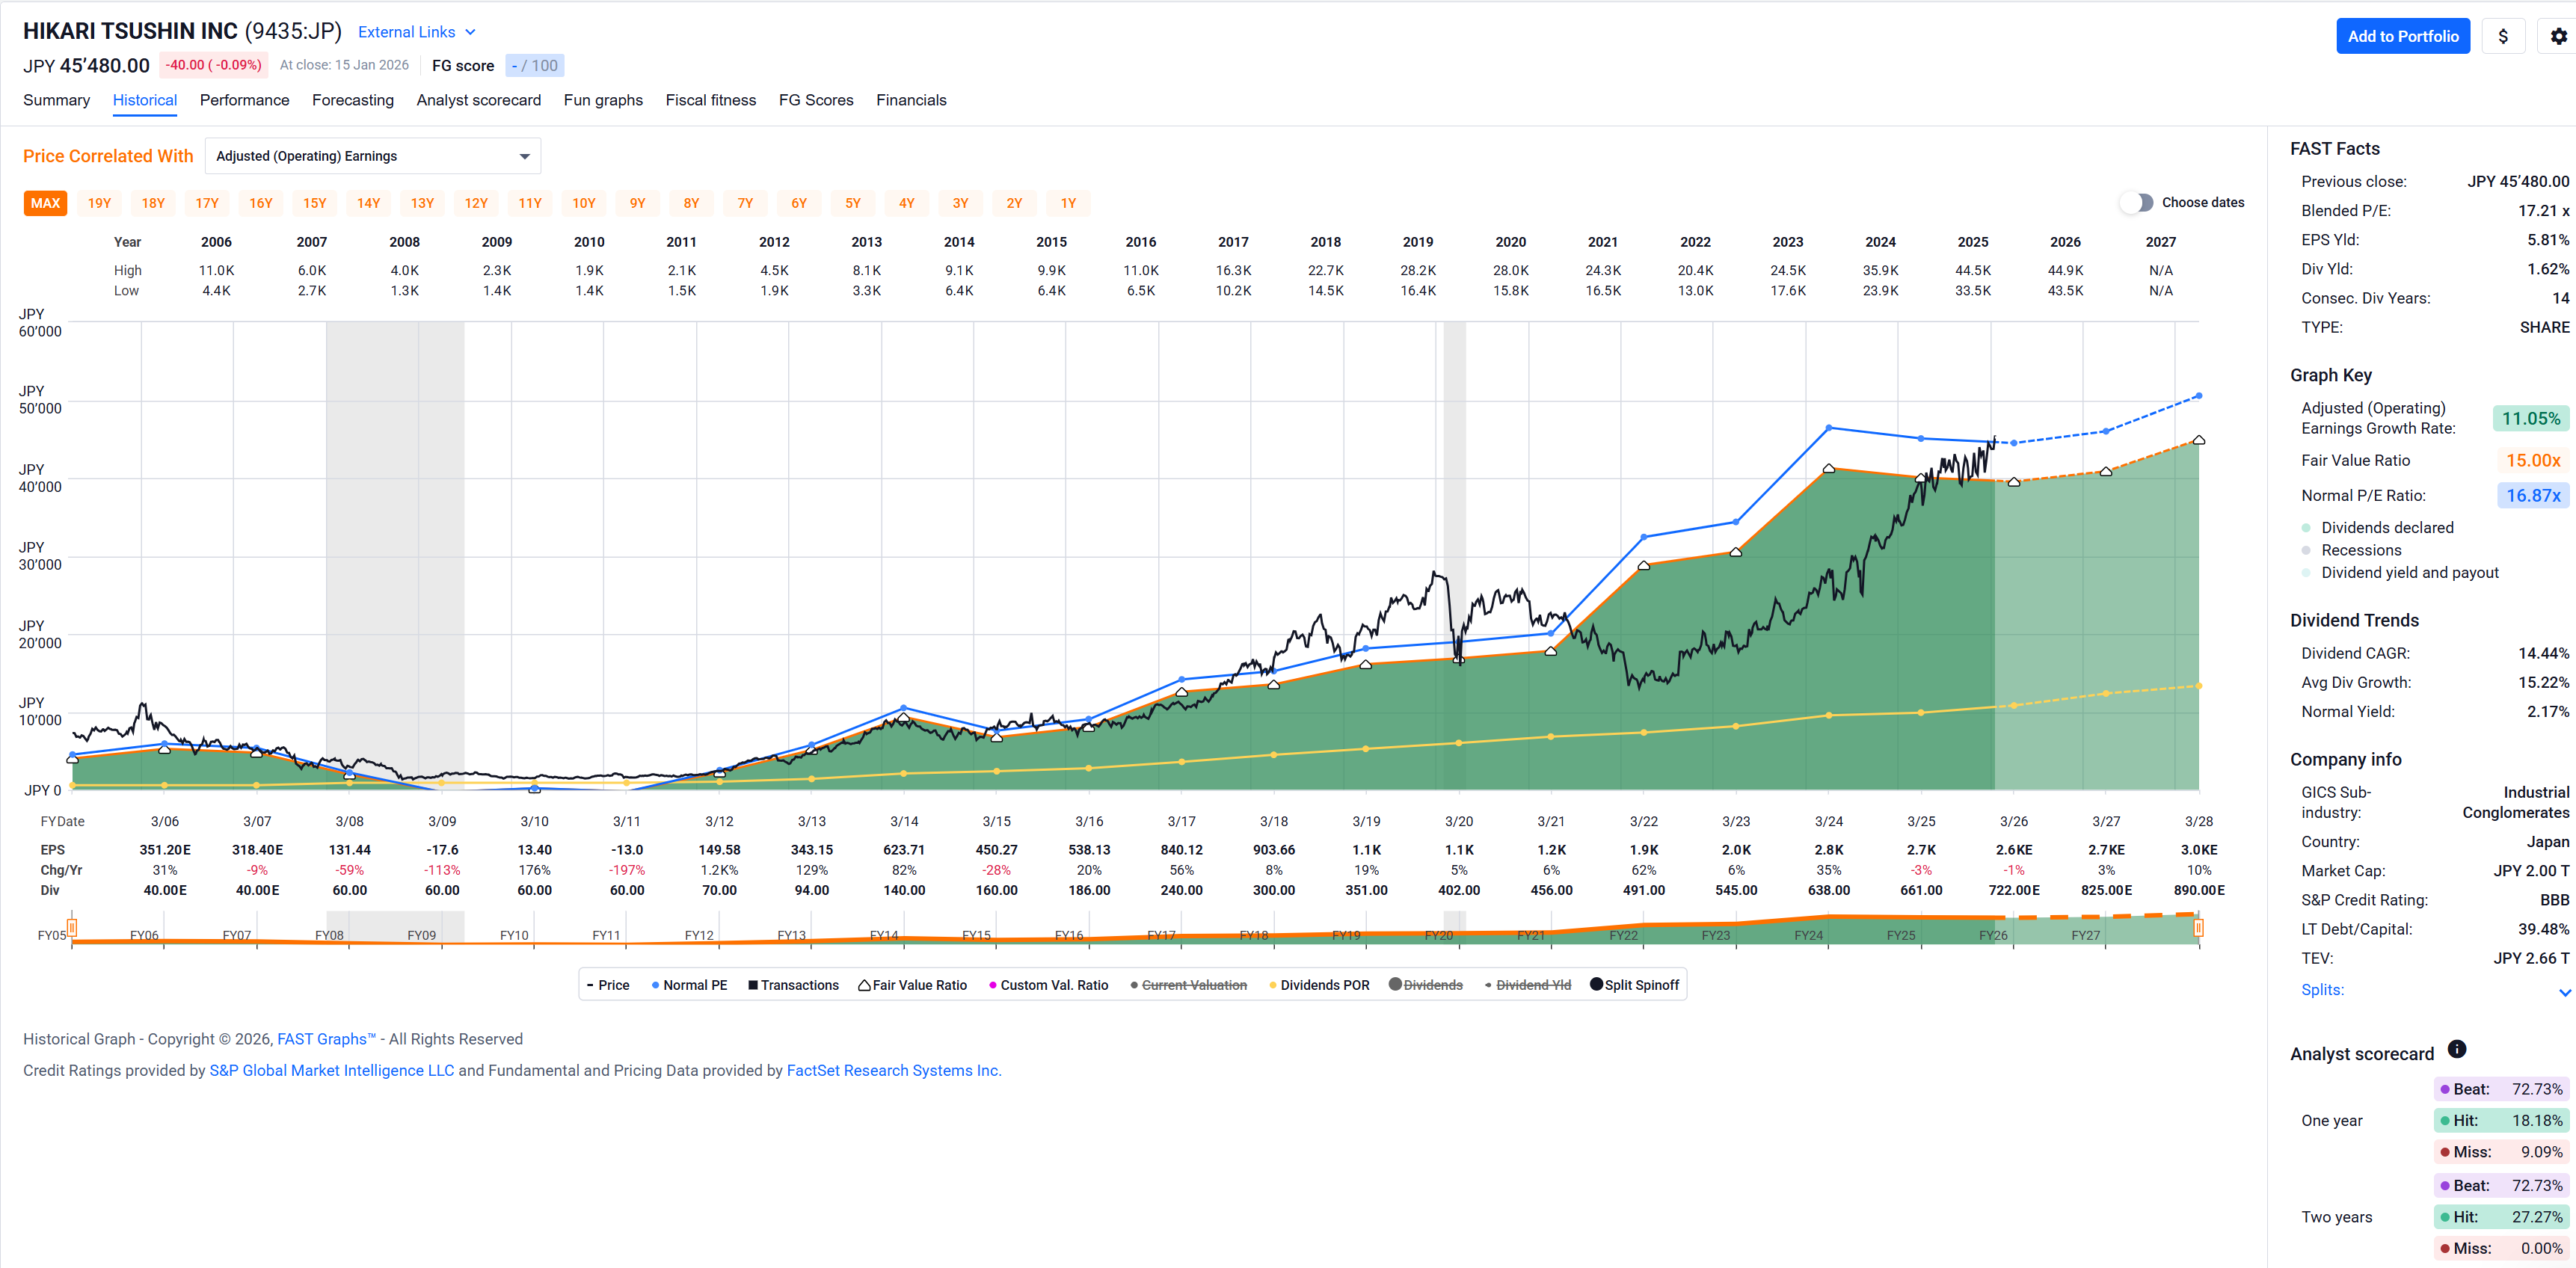2576x1268 pixels.
Task: Expand the Splits section chevron
Action: (2563, 991)
